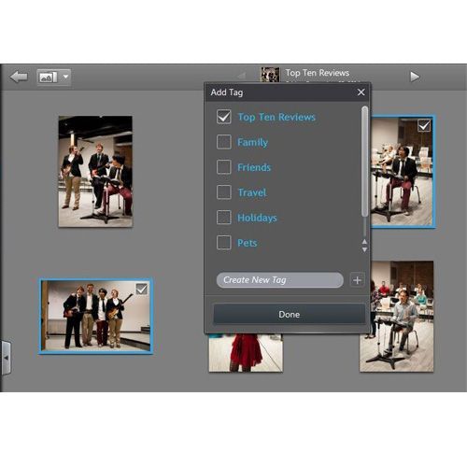Select the Pets tag label

248,243
